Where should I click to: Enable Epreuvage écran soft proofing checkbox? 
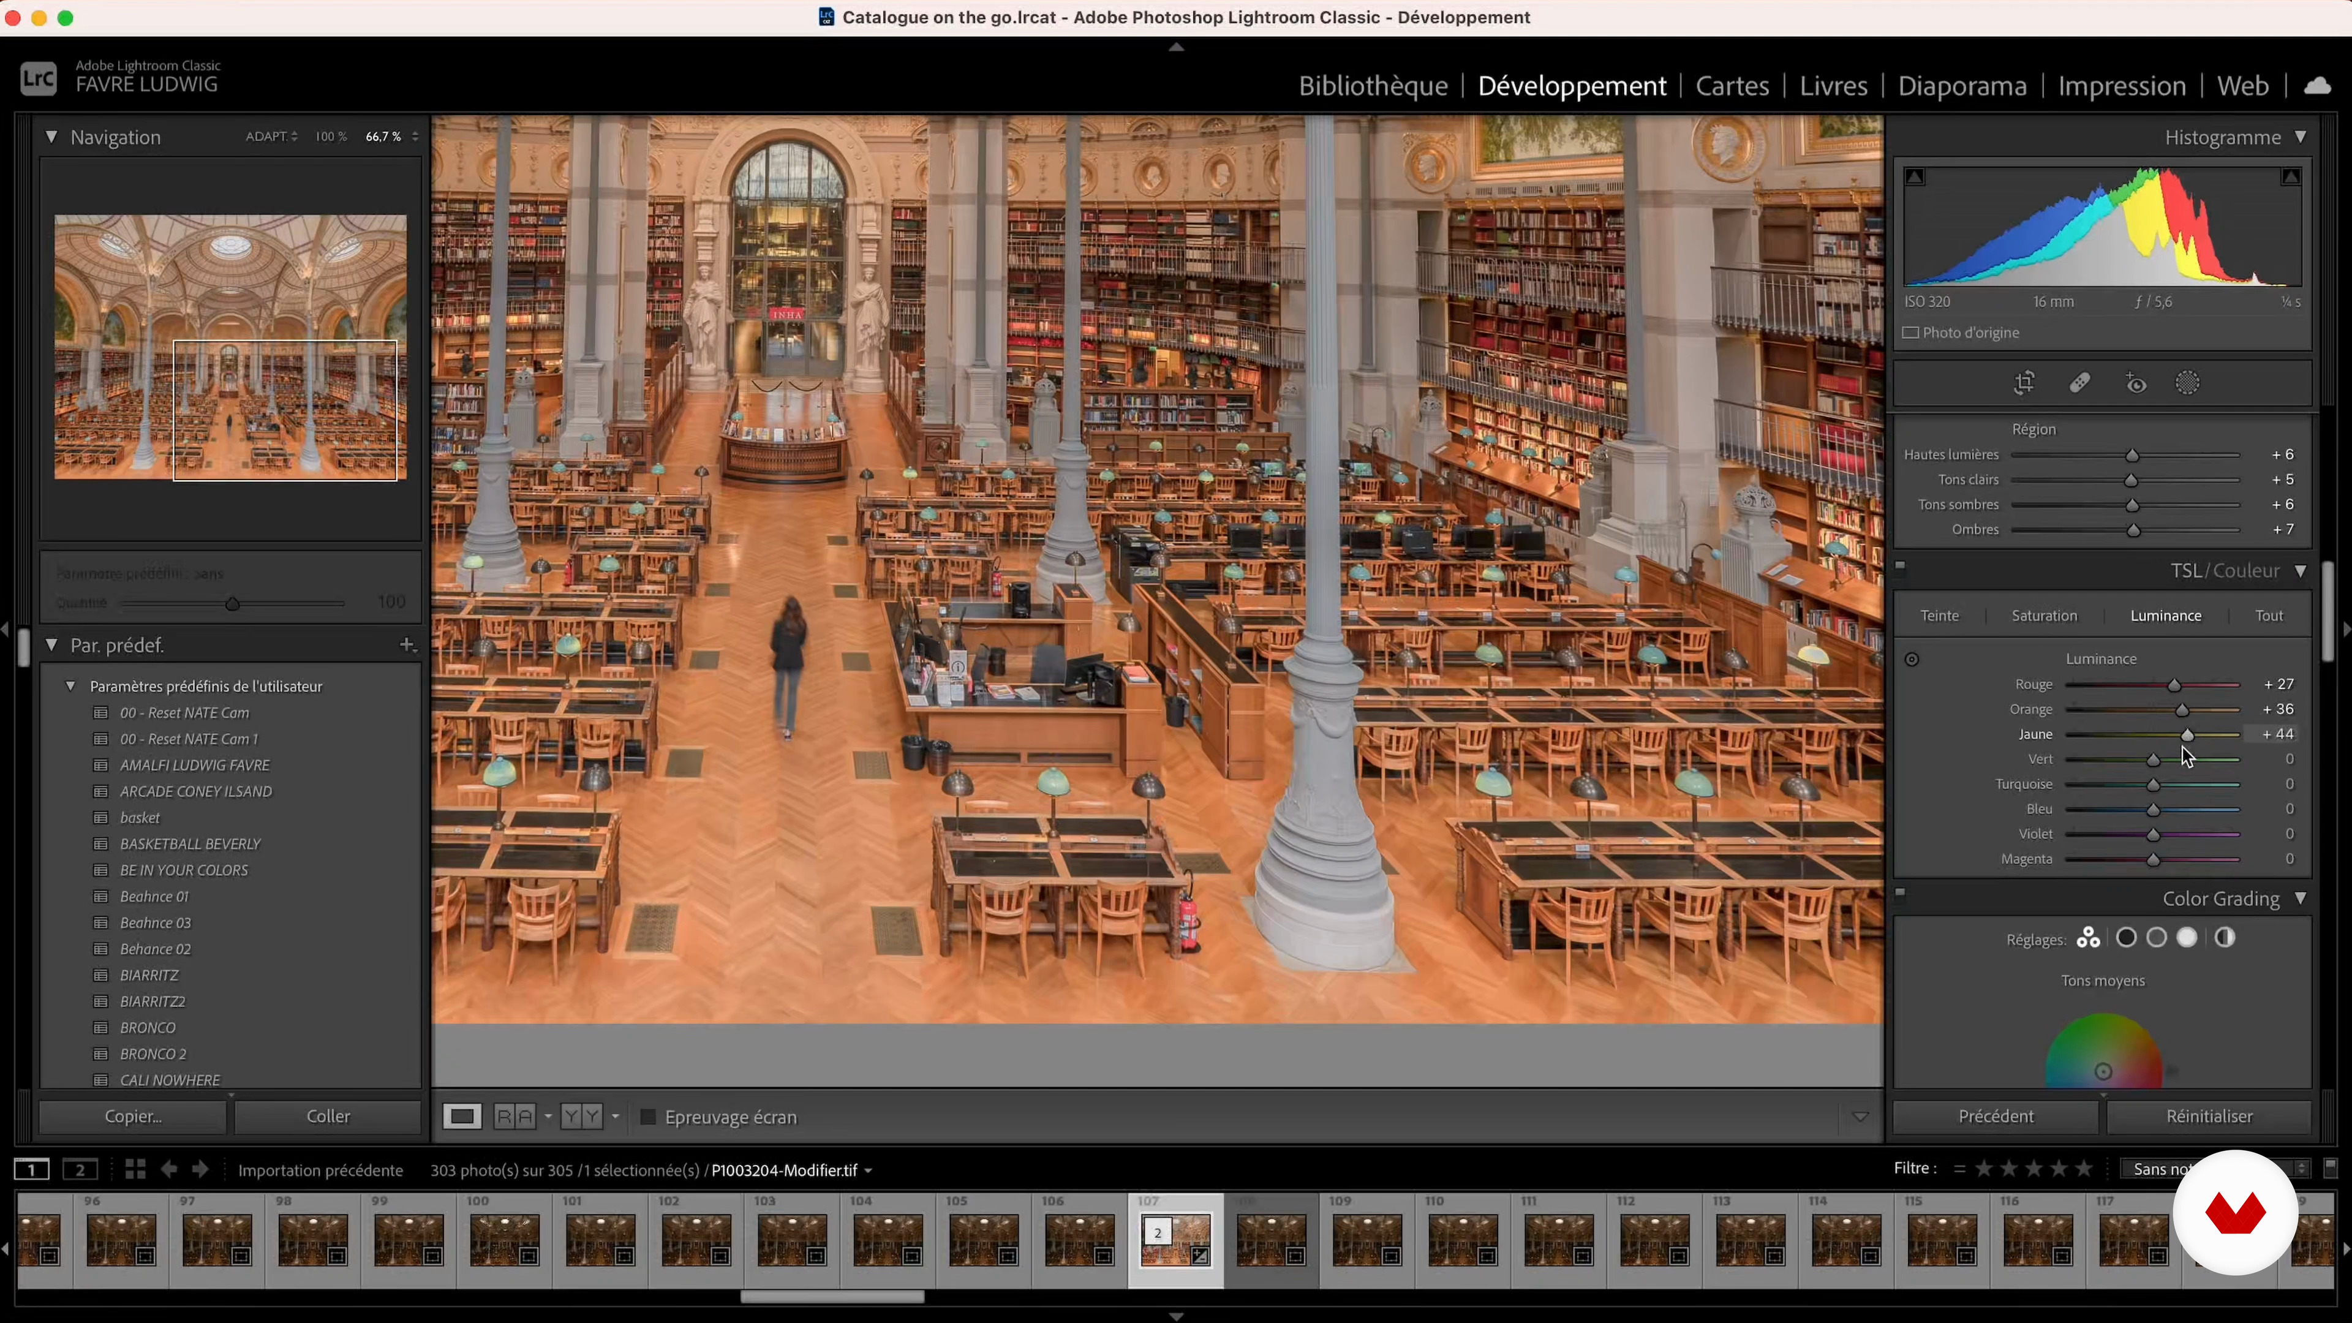(648, 1118)
